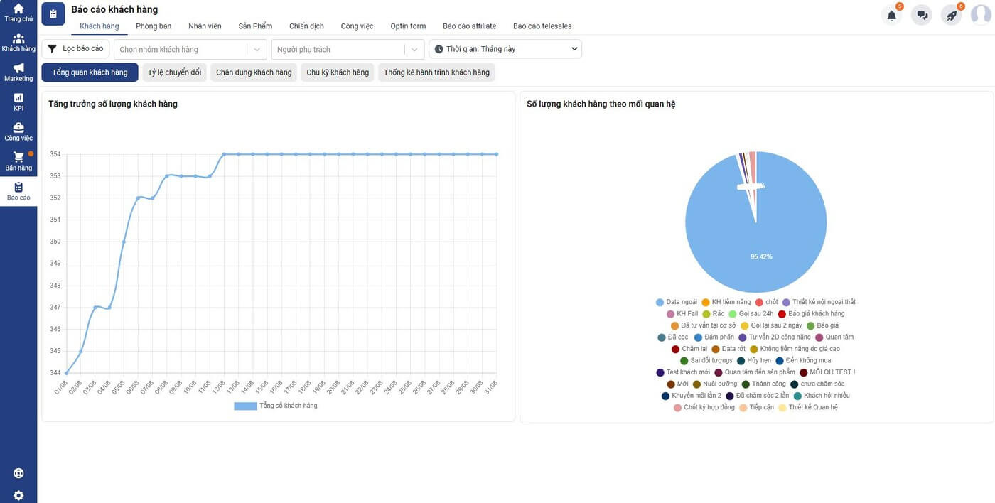Image resolution: width=995 pixels, height=503 pixels.
Task: Open Thời gian: Tháng này dropdown
Action: [505, 49]
